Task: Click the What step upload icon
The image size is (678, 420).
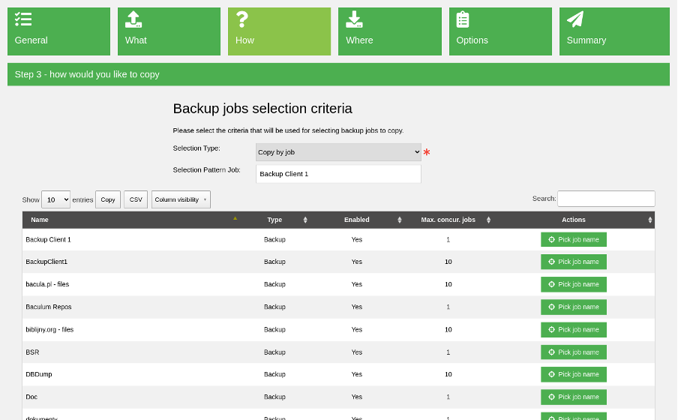Action: click(133, 19)
